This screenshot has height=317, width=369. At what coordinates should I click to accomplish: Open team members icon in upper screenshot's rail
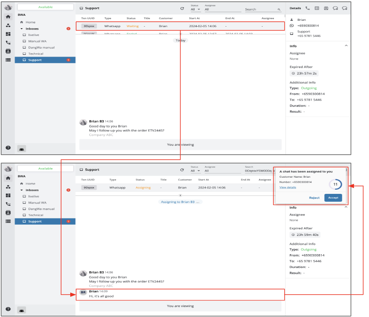tap(8, 25)
